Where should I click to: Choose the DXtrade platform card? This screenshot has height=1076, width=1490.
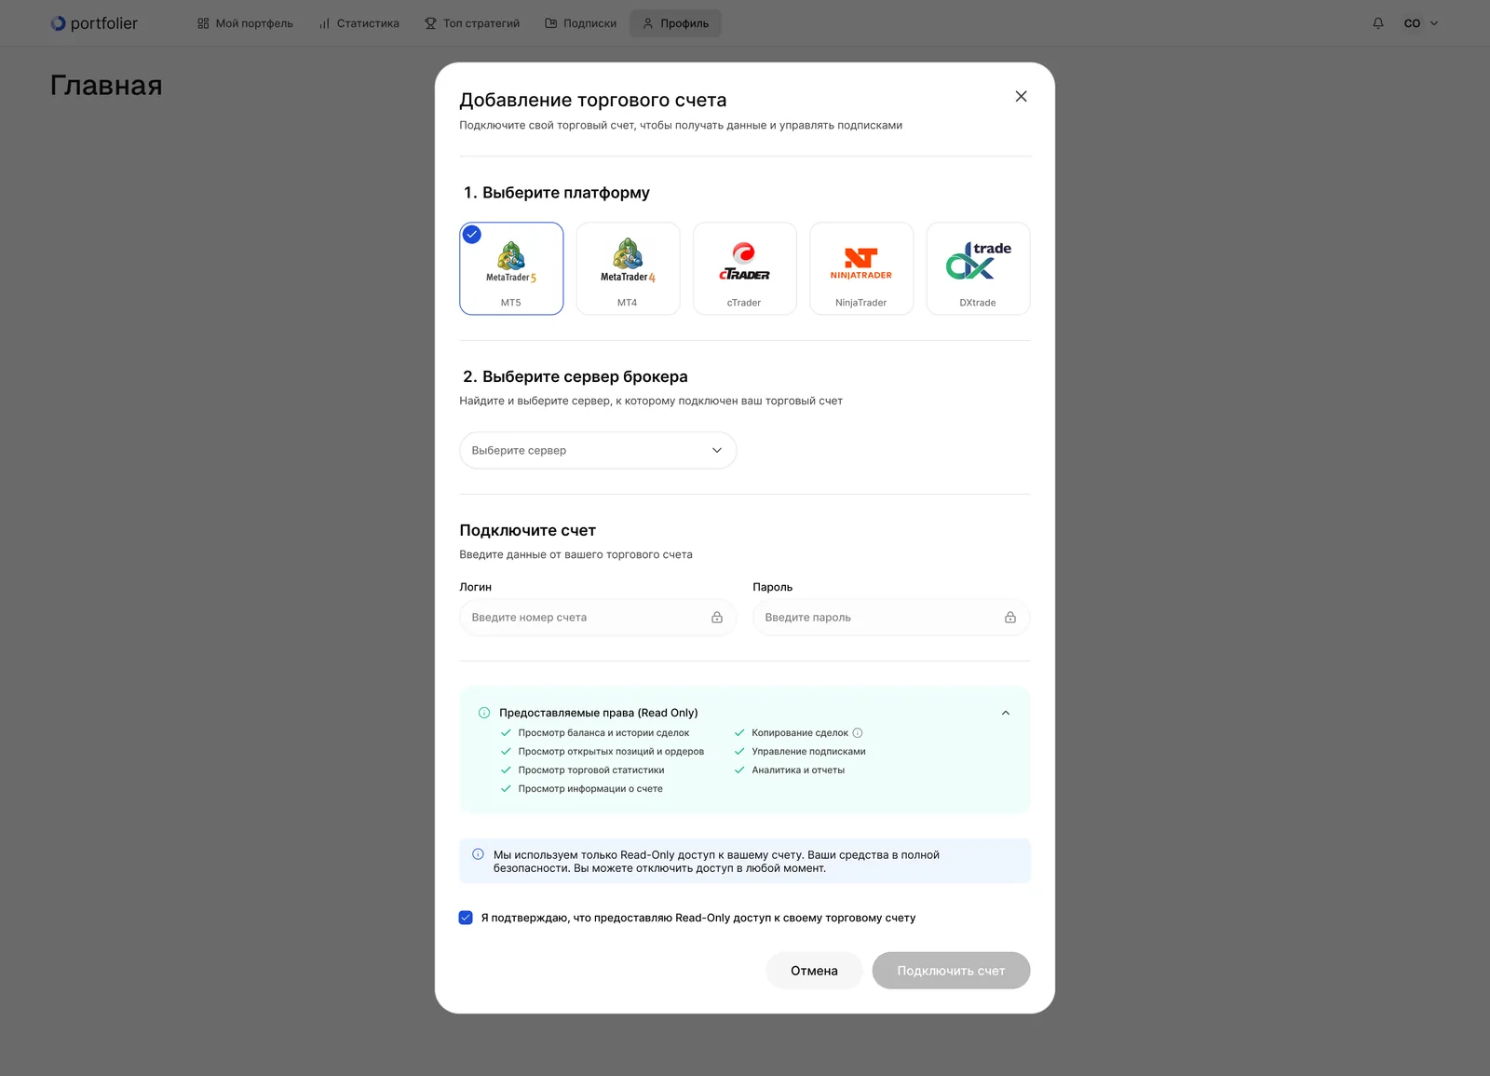[x=978, y=268]
